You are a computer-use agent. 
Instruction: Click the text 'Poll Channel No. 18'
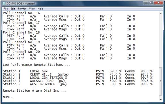tap(21, 32)
